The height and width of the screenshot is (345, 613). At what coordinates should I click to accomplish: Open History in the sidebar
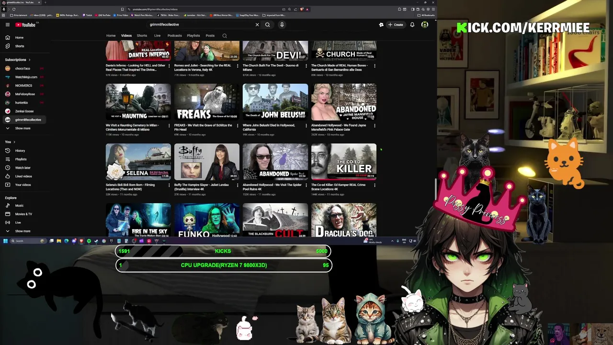[x=25, y=150]
